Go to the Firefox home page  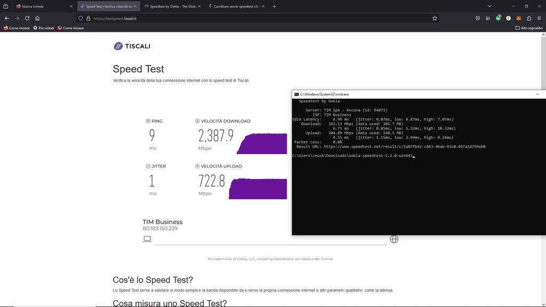tap(37, 18)
